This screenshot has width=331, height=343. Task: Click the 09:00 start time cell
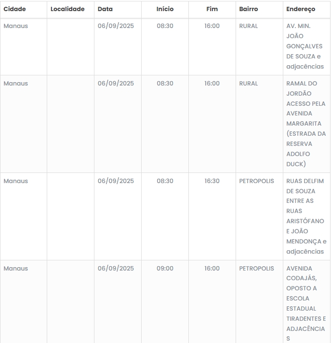tap(165, 269)
